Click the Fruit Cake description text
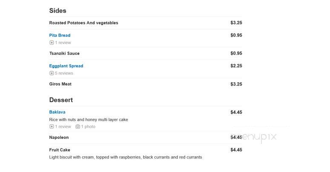 pyautogui.click(x=126, y=157)
